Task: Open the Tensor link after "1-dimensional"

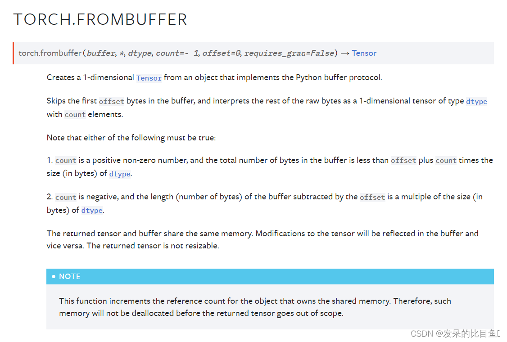Action: (149, 78)
